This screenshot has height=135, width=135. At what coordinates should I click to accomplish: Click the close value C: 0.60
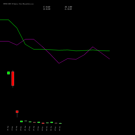coord(47,7)
